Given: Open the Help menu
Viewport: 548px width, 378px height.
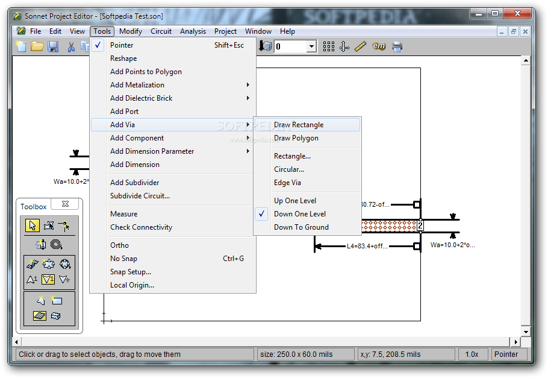Looking at the screenshot, I should 287,31.
